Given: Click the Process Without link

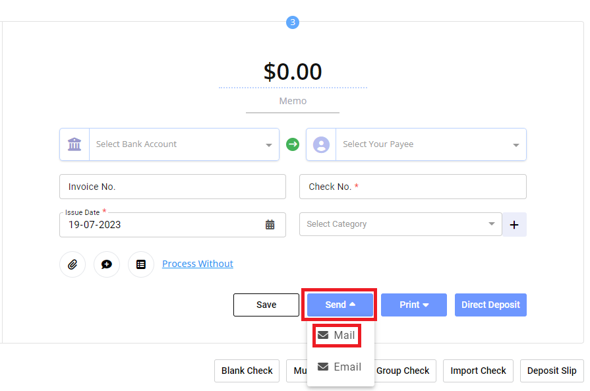Looking at the screenshot, I should tap(198, 264).
